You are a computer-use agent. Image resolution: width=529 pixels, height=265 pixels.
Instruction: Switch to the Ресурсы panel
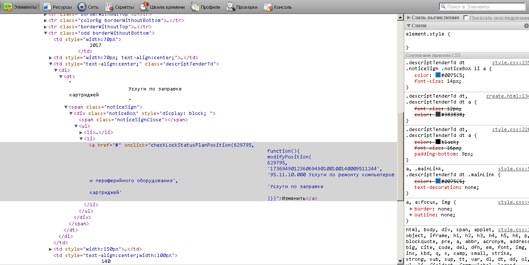(56, 7)
